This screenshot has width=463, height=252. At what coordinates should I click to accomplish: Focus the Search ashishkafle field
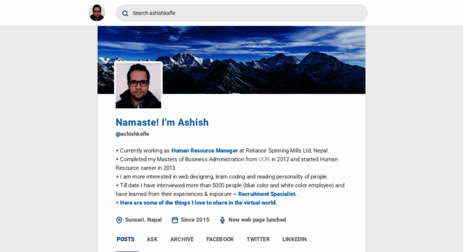pos(241,13)
